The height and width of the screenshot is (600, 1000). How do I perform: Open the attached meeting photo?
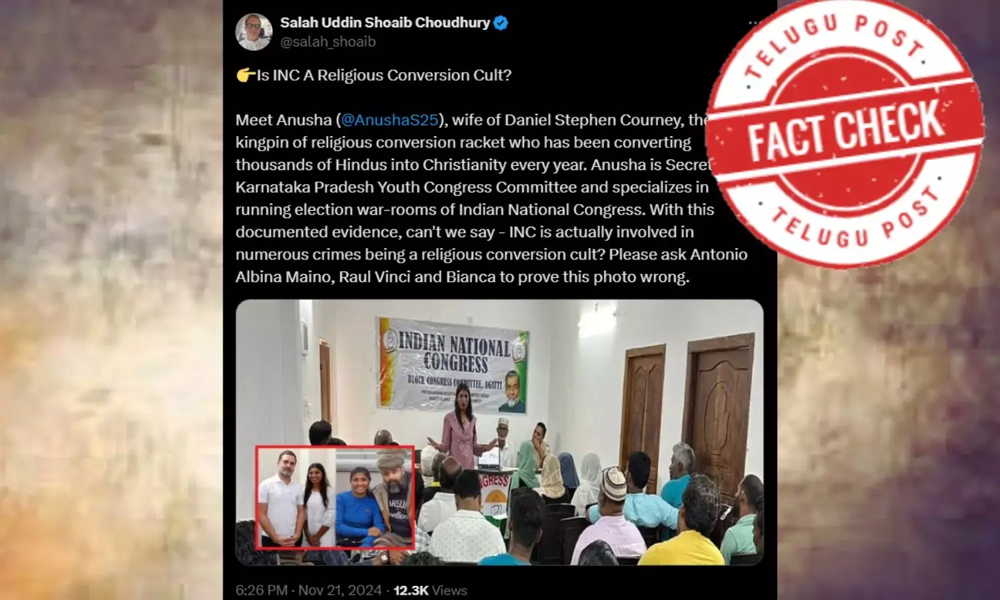(499, 432)
